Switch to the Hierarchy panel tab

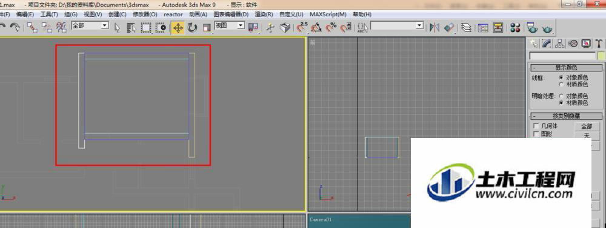pyautogui.click(x=559, y=43)
